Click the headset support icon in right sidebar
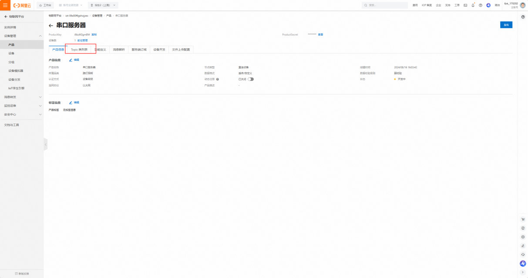 point(523,255)
